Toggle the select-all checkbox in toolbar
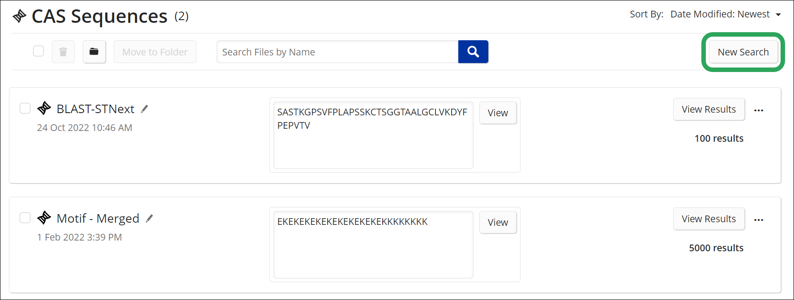 tap(38, 51)
